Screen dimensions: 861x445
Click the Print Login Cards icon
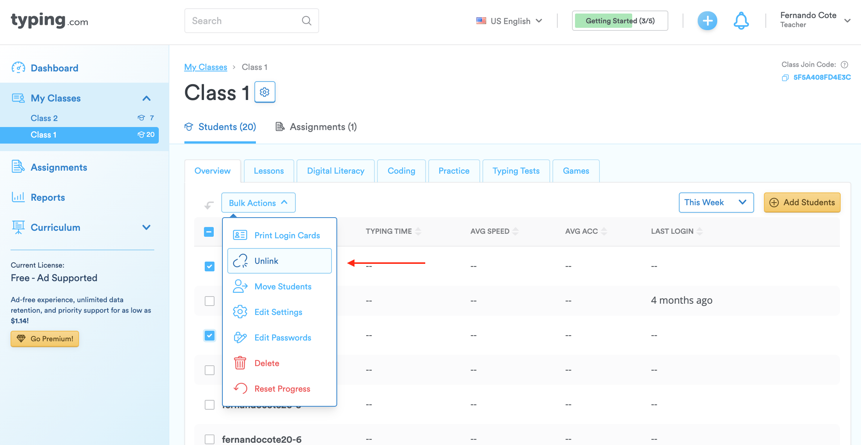click(x=240, y=235)
